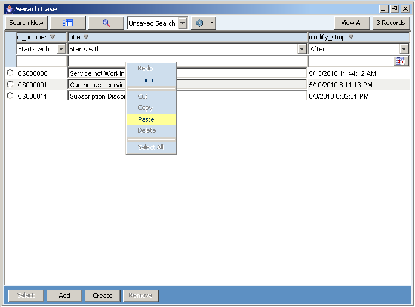Viewport: 415px width, 307px height.
Task: Select the radio button for CS000011
Action: click(10, 96)
